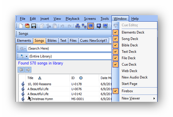Click the networked computers toolbar icon
The height and width of the screenshot is (117, 173).
(78, 26)
